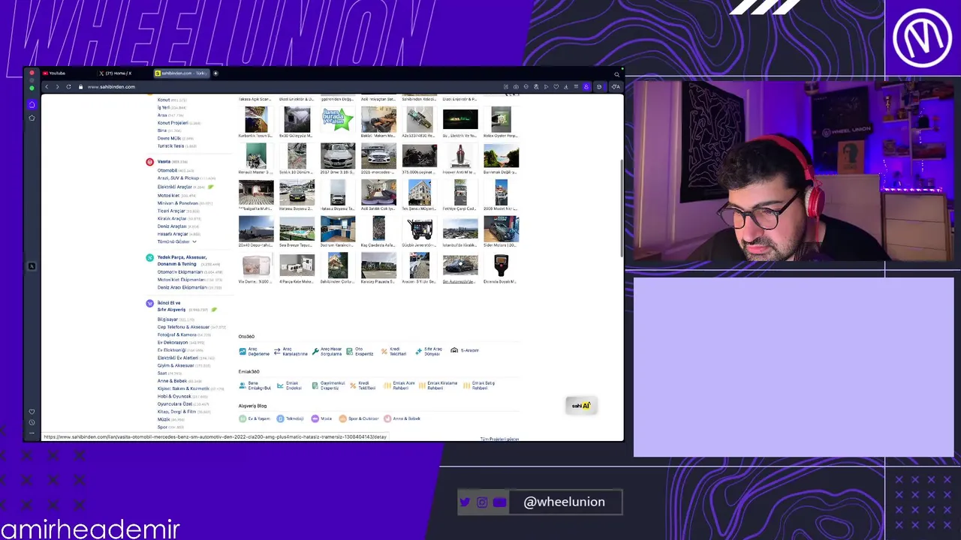Open Bilgisayar category
The height and width of the screenshot is (540, 961).
(167, 319)
